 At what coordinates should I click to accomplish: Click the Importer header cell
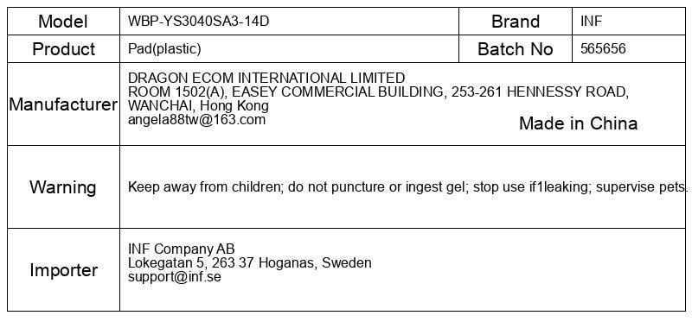[x=63, y=270]
